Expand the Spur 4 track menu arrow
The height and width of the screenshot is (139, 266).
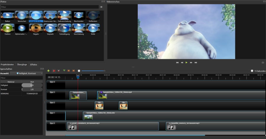pyautogui.click(x=48, y=82)
